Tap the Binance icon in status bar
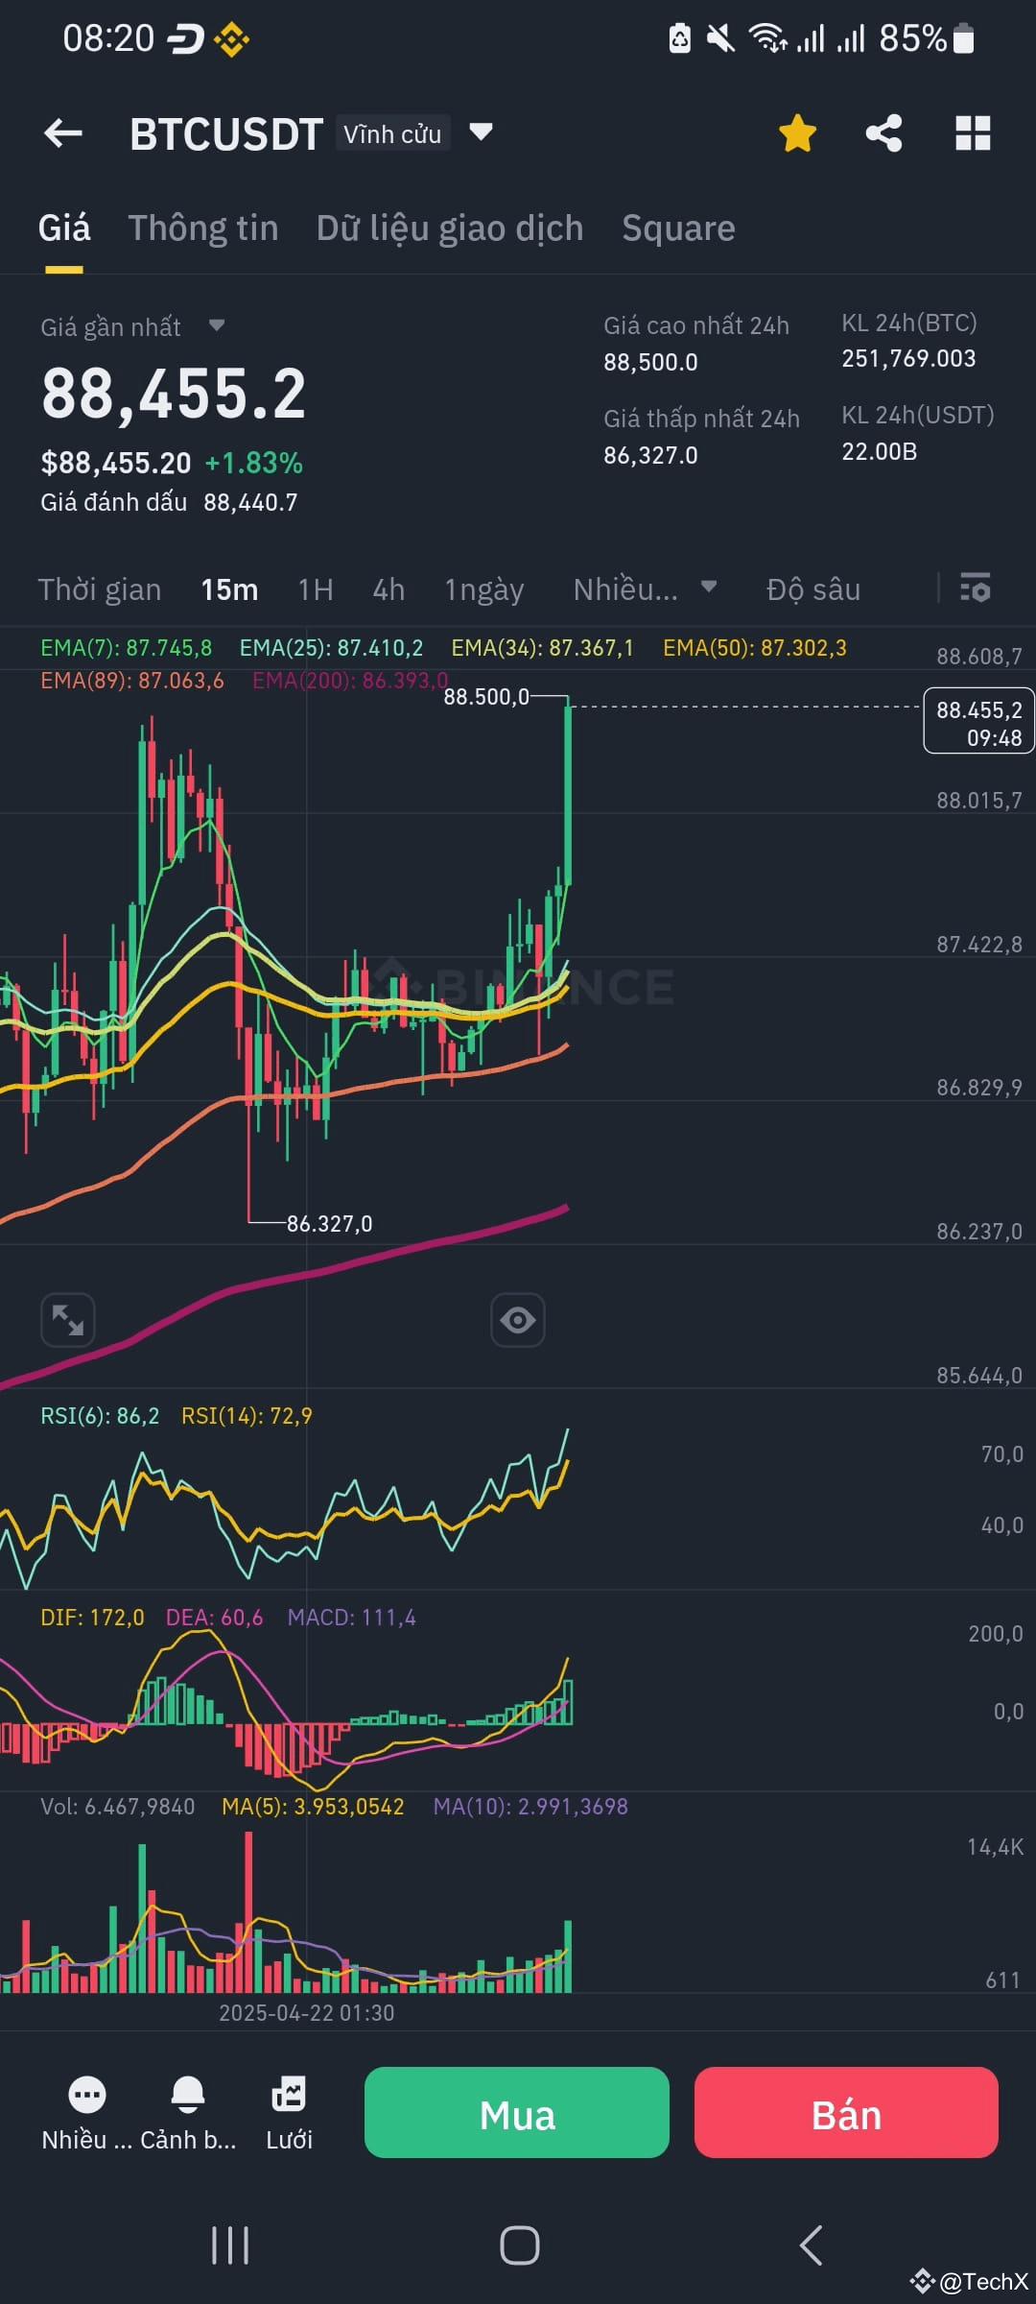1036x2304 pixels. click(x=231, y=39)
